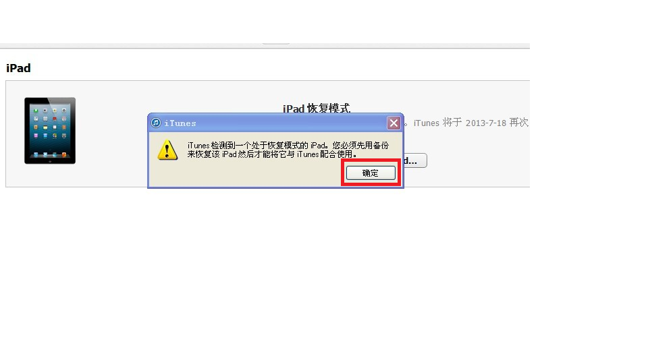Click the iTunes music note title icon
Image resolution: width=648 pixels, height=364 pixels.
[156, 123]
